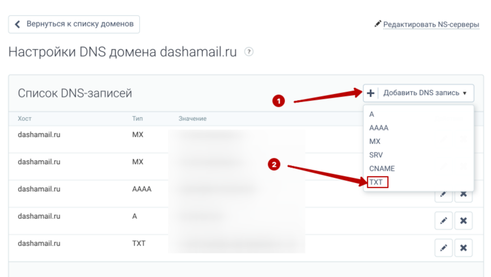This screenshot has height=277, width=491.
Task: Open the 'Редактировать NS-серверы' link
Action: (431, 25)
